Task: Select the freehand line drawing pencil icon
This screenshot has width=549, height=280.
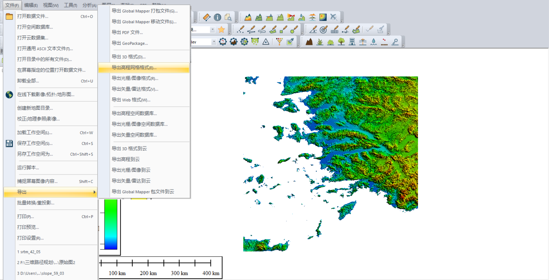Action: [262, 29]
